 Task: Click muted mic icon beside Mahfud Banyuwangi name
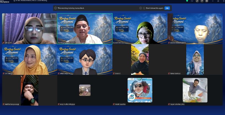click(x=3, y=104)
